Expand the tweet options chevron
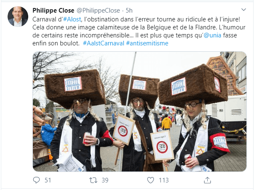 tap(243, 10)
